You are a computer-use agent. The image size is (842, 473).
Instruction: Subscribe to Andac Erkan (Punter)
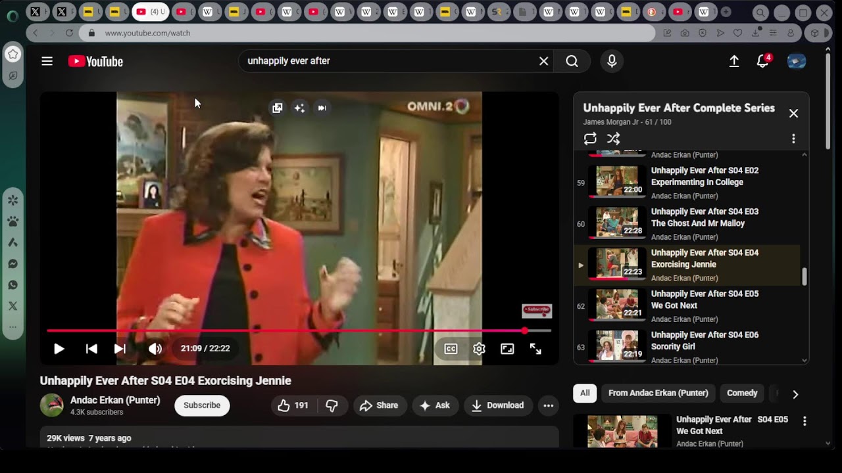pyautogui.click(x=202, y=405)
